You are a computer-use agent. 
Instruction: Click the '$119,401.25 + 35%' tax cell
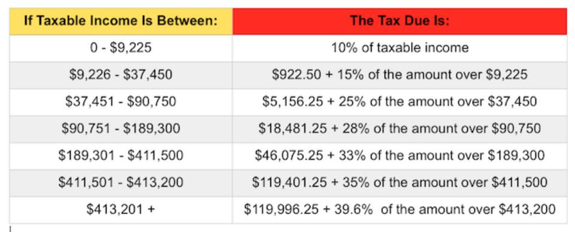click(x=399, y=183)
